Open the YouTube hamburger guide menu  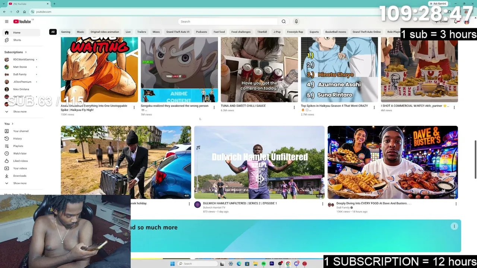click(6, 22)
